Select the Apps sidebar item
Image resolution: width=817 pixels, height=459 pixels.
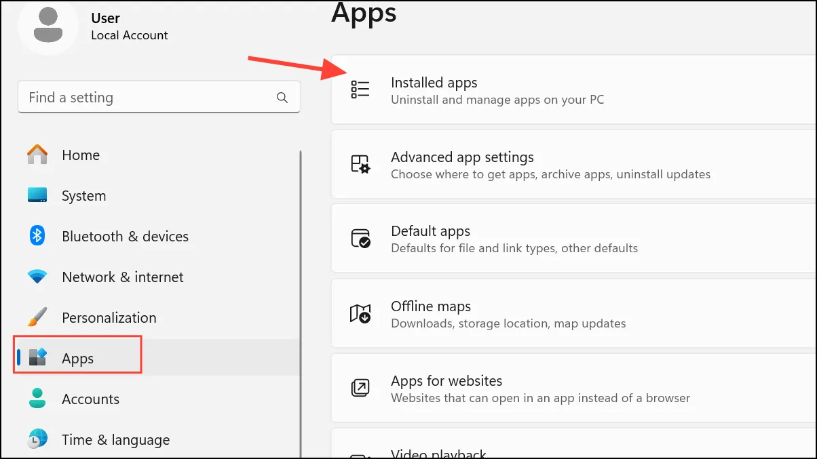(156, 358)
